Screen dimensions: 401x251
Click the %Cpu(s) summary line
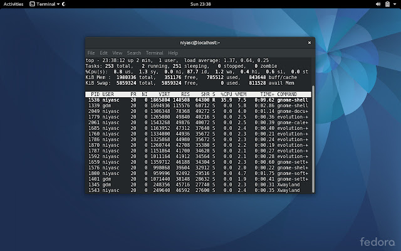point(197,72)
